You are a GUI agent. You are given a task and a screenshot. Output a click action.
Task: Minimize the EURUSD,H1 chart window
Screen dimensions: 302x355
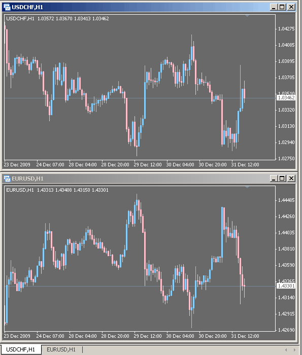(274, 179)
